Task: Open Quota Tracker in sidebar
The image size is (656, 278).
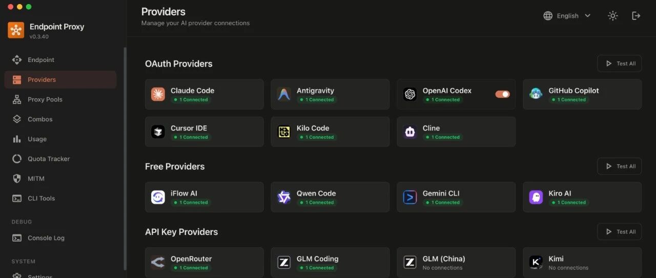Action: point(60,159)
